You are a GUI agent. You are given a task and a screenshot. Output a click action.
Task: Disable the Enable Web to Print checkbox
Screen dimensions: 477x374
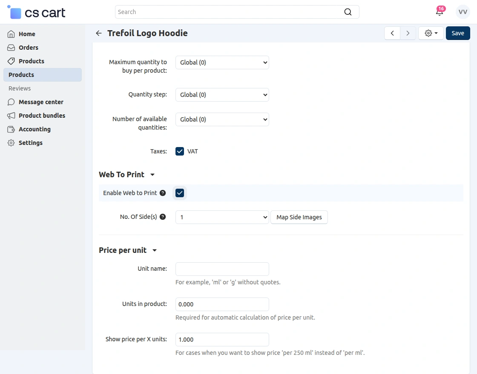[x=180, y=193]
